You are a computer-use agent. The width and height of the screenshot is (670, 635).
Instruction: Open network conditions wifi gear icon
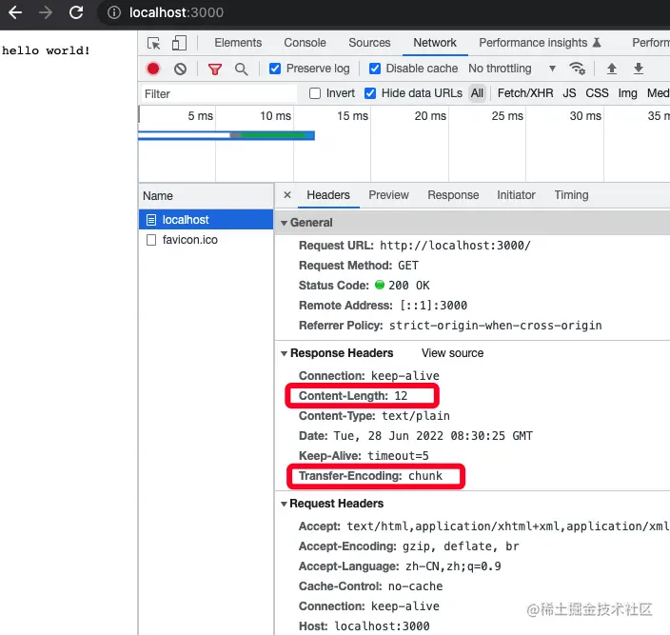pyautogui.click(x=578, y=69)
